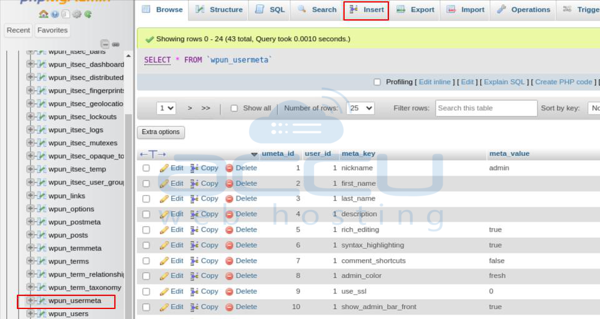This screenshot has width=600, height=319.
Task: Expand the wpun_usermeta tree node
Action: point(30,300)
